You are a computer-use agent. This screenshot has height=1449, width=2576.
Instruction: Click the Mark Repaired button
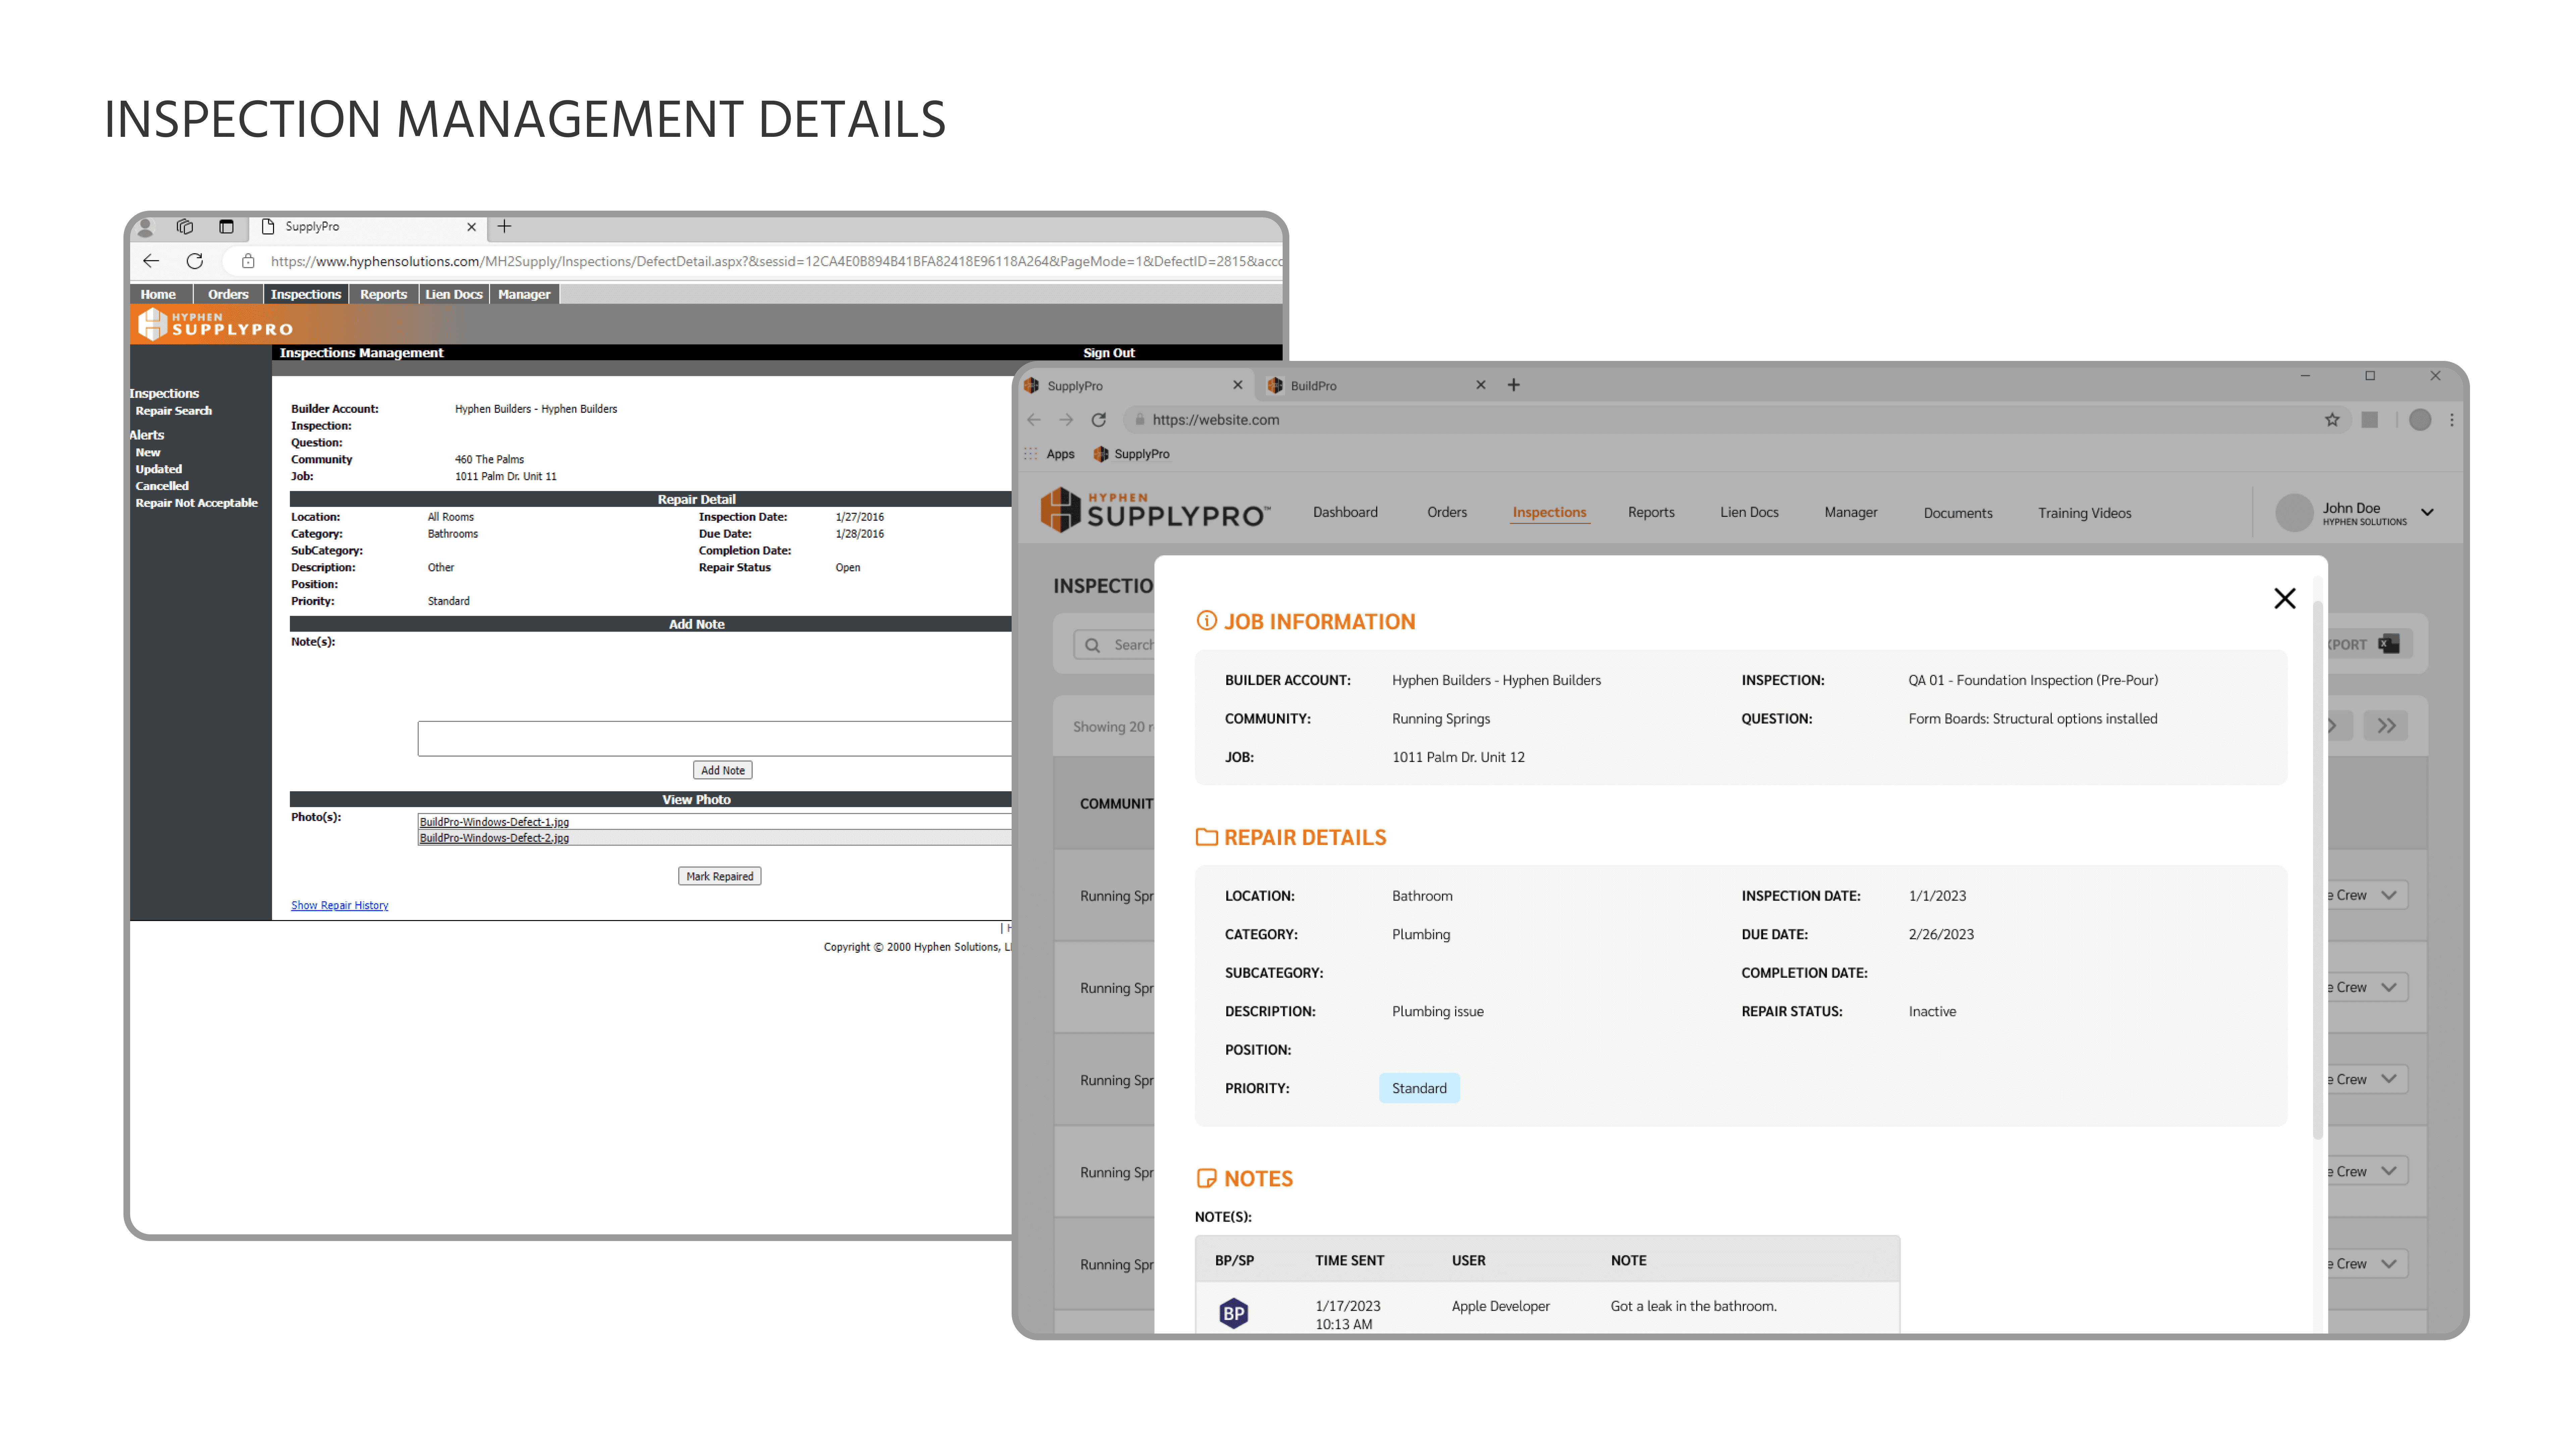pos(719,876)
